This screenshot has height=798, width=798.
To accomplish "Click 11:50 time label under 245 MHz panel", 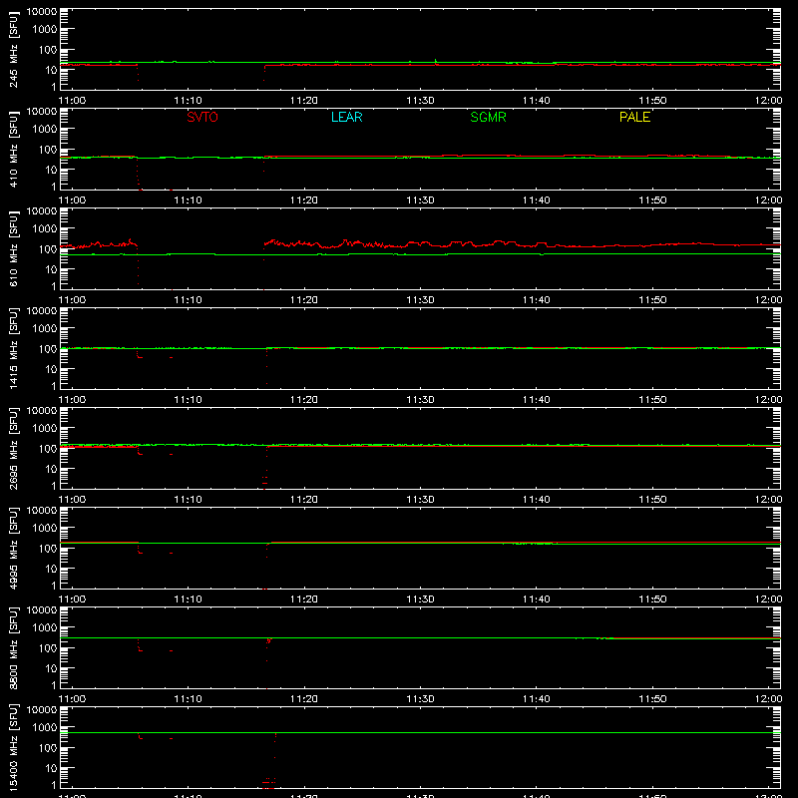I will (x=652, y=101).
